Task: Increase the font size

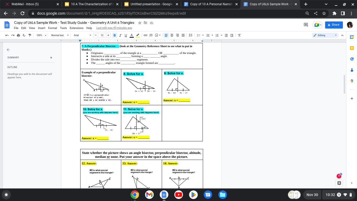Action: pos(108,35)
